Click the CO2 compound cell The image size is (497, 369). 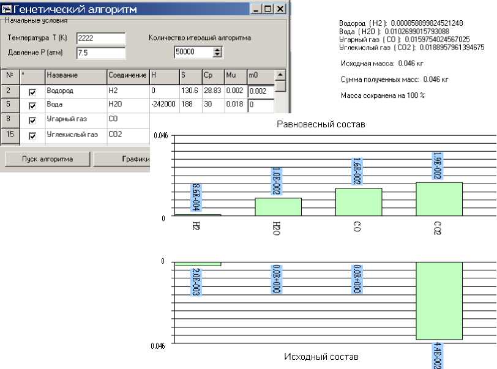point(128,135)
